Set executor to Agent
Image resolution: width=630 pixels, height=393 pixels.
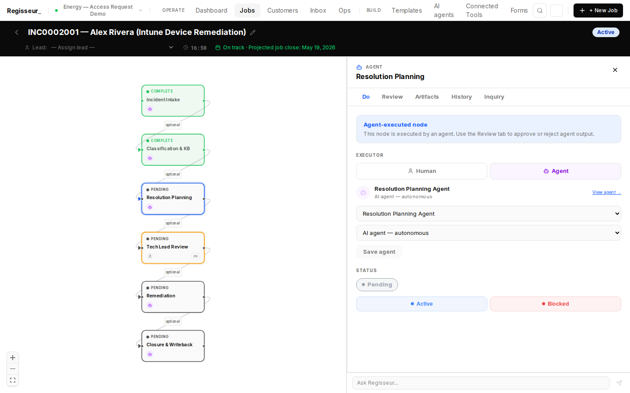(556, 171)
